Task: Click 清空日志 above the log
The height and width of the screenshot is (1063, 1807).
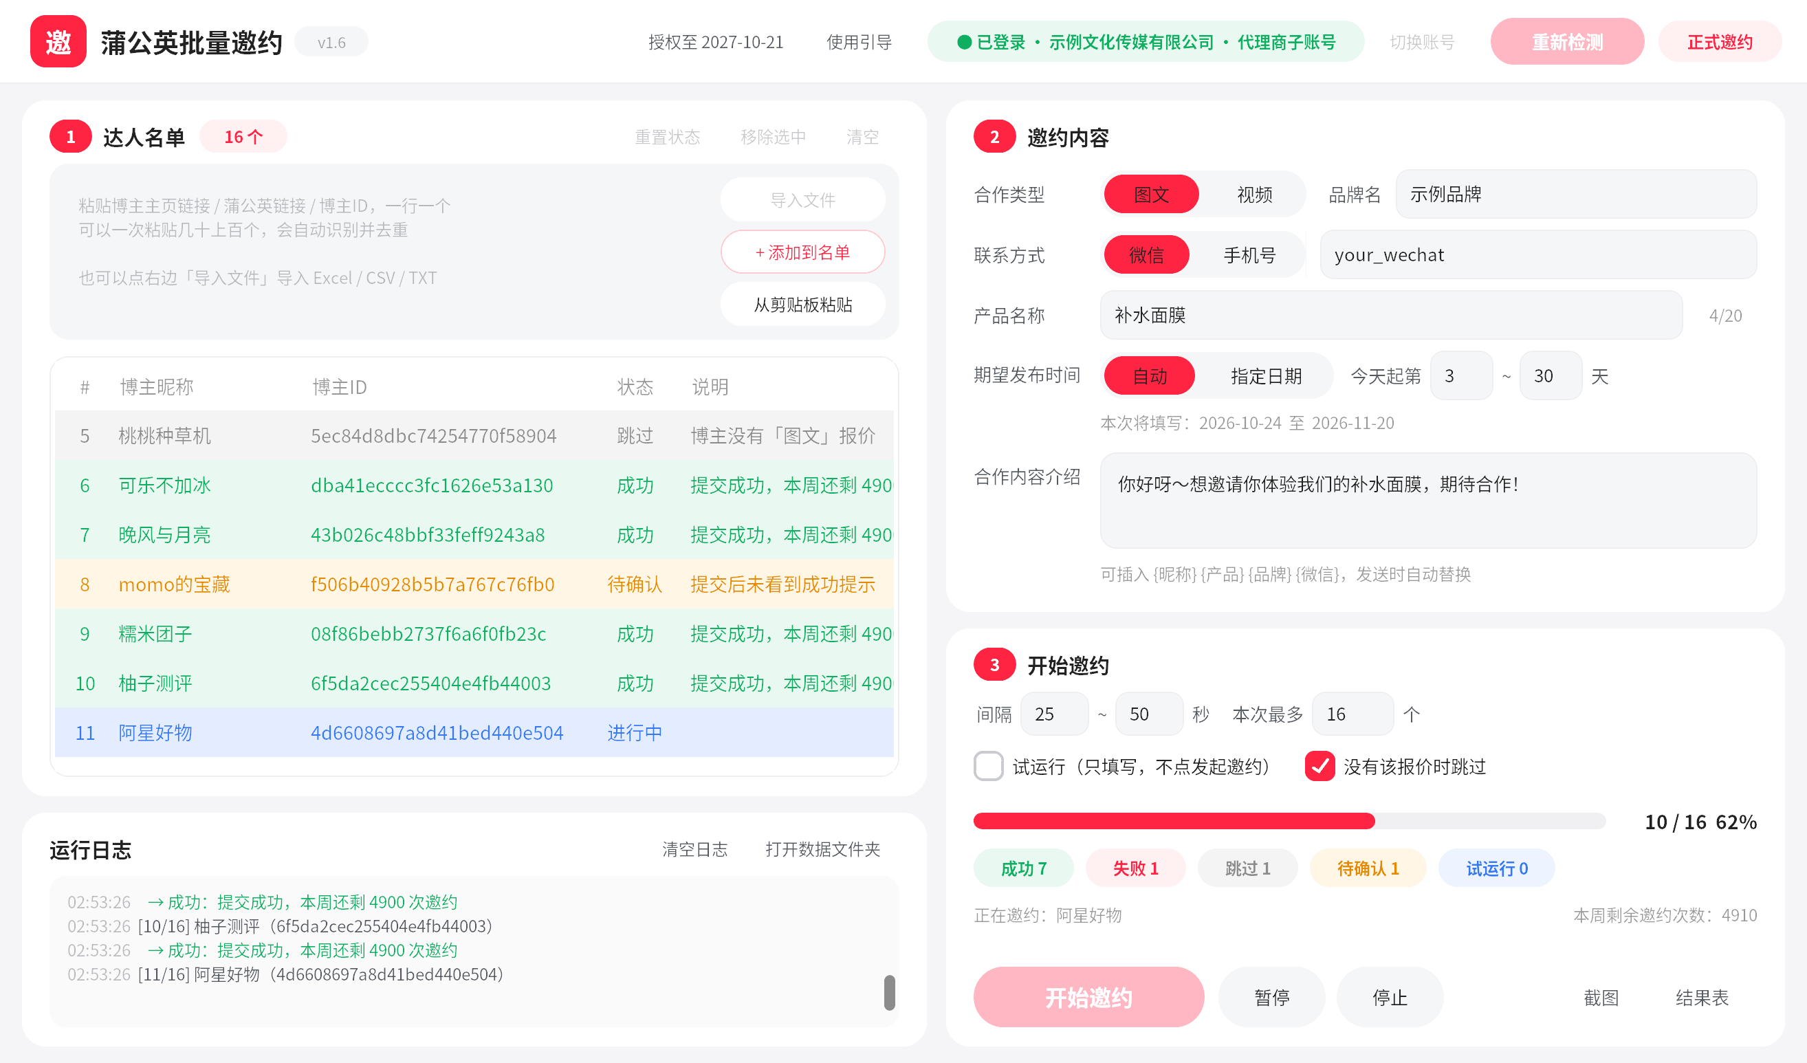Action: click(x=694, y=850)
